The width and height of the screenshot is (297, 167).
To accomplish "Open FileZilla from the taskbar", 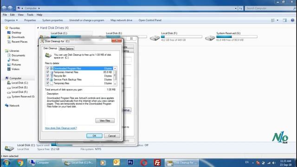I will [x=157, y=163].
